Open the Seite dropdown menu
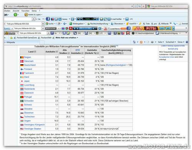 (x=161, y=42)
